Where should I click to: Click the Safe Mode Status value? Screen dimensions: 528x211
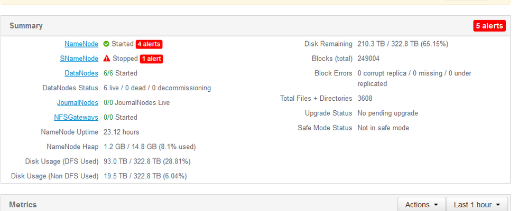coord(383,128)
